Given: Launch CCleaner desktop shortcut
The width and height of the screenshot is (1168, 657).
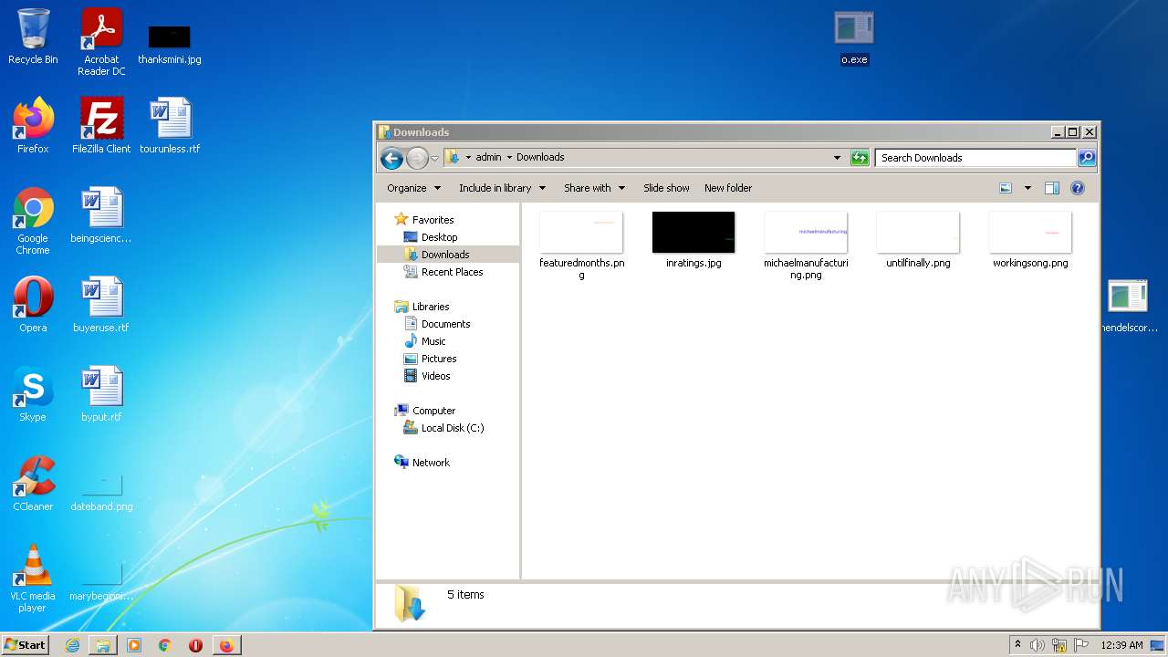Looking at the screenshot, I should (33, 483).
